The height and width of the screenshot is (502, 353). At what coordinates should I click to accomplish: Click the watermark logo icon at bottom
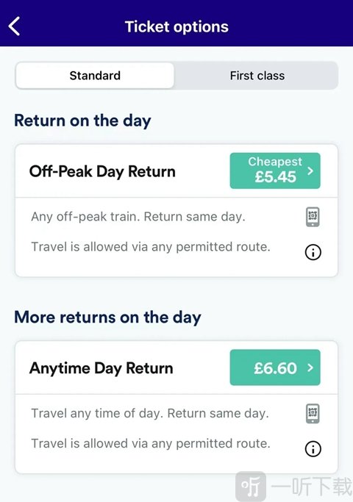pyautogui.click(x=251, y=486)
